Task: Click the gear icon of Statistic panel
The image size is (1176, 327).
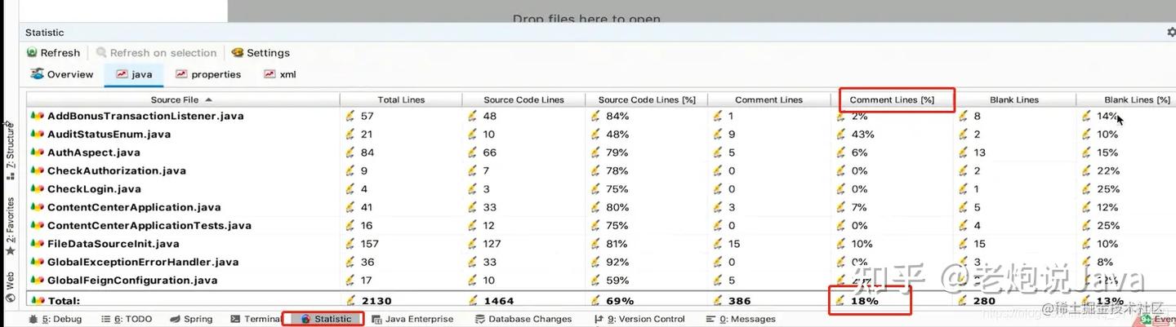Action: tap(1171, 33)
